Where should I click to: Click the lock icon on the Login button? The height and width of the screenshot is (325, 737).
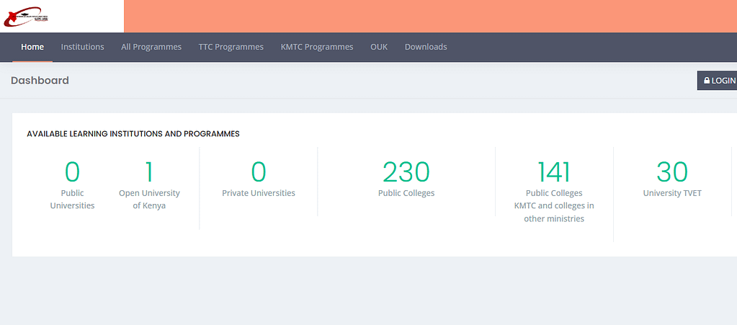[x=707, y=81]
